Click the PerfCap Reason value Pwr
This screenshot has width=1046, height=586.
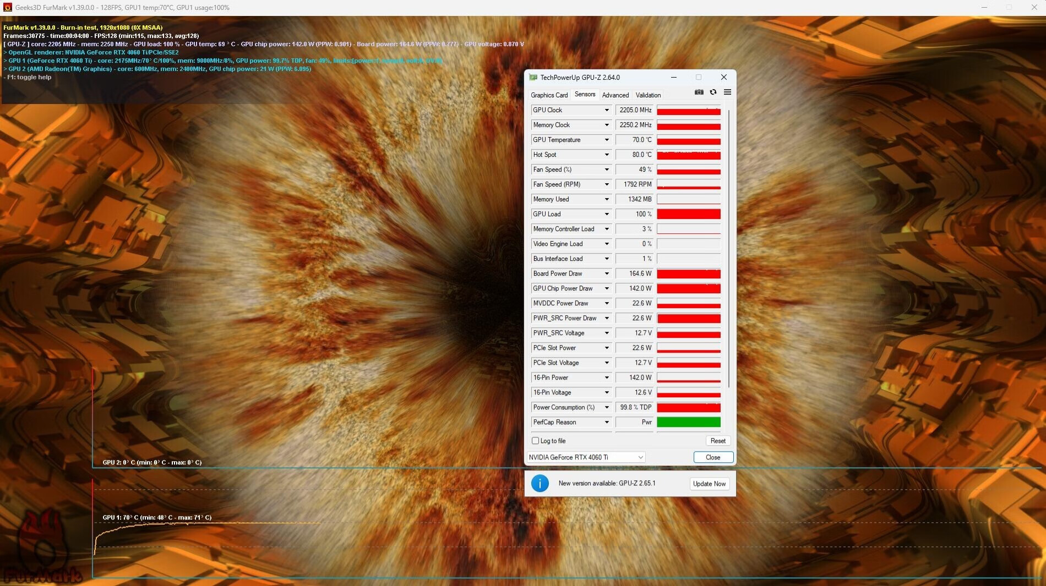[634, 422]
